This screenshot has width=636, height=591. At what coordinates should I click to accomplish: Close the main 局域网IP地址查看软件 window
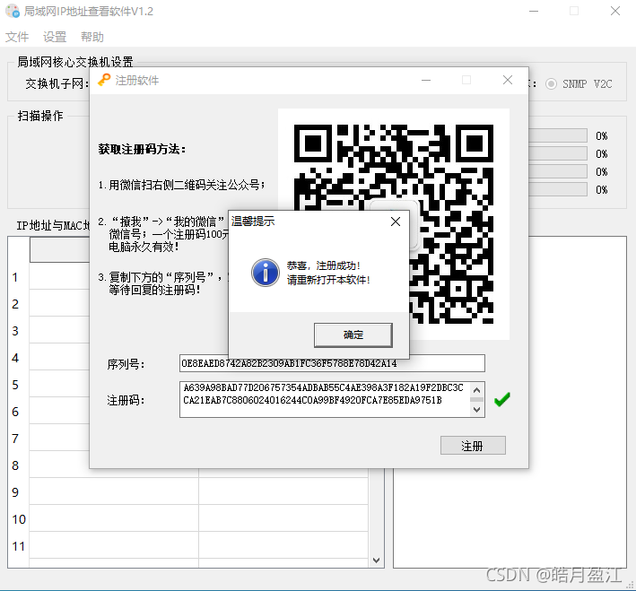coord(615,11)
